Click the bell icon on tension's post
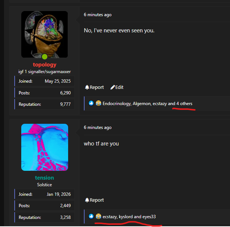230x227 pixels. 87,200
